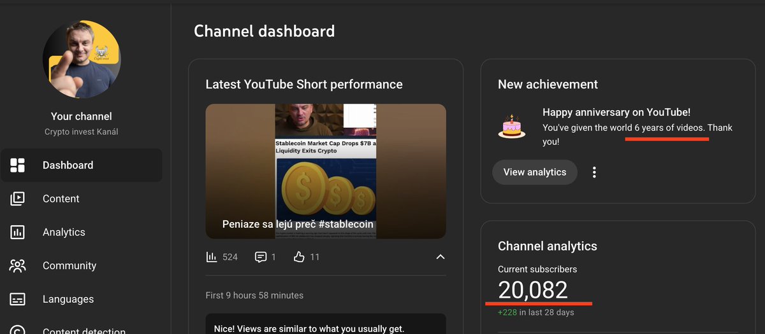Image resolution: width=765 pixels, height=334 pixels.
Task: Click the 'Channel dashboard' page title
Action: click(x=264, y=31)
